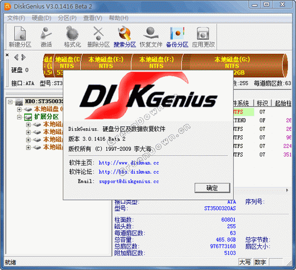296x270 pixels.
Task: Click first local disk icon under 扩展分区
Action: (x=37, y=125)
